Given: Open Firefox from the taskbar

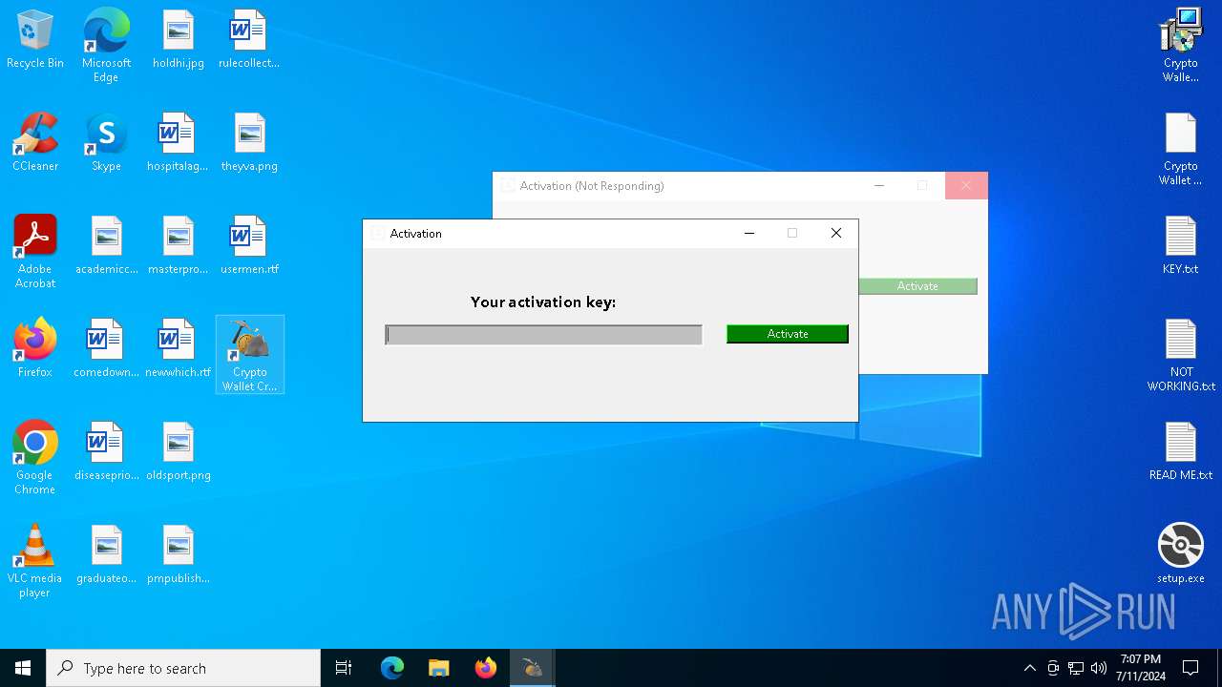Looking at the screenshot, I should point(486,668).
